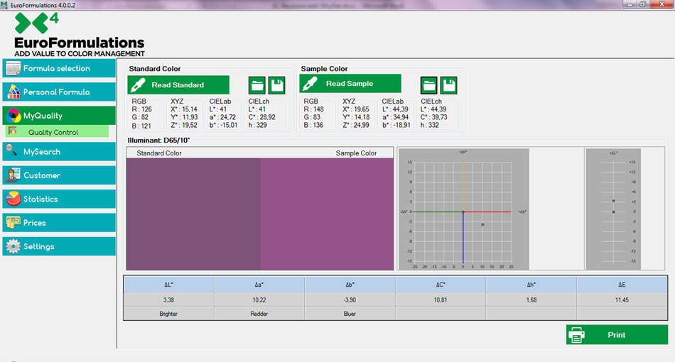Click the sample point on a*b* chart
This screenshot has width=675, height=362.
[482, 224]
